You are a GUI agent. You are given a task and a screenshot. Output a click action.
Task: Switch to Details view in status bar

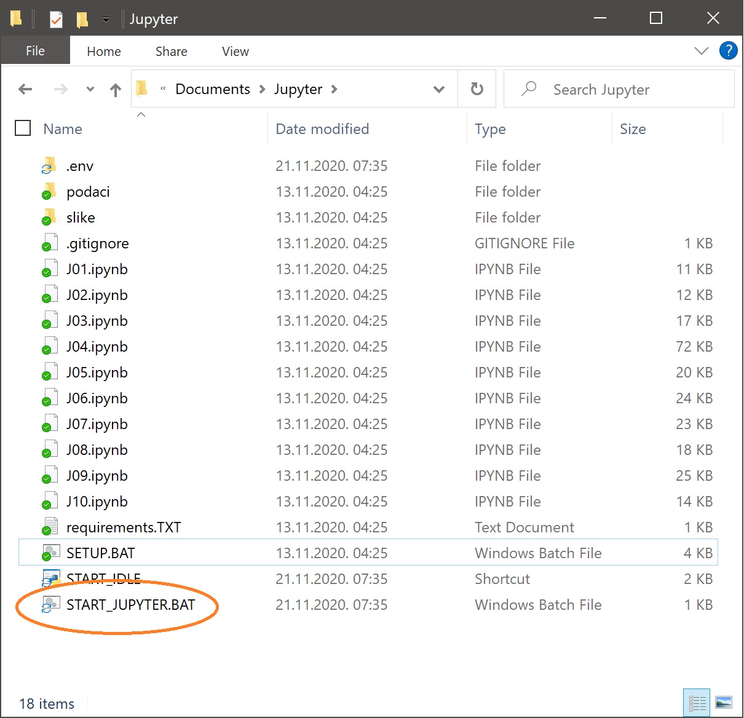(697, 703)
